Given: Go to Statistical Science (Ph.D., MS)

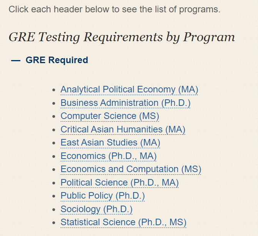Looking at the screenshot, I should coord(123,223).
